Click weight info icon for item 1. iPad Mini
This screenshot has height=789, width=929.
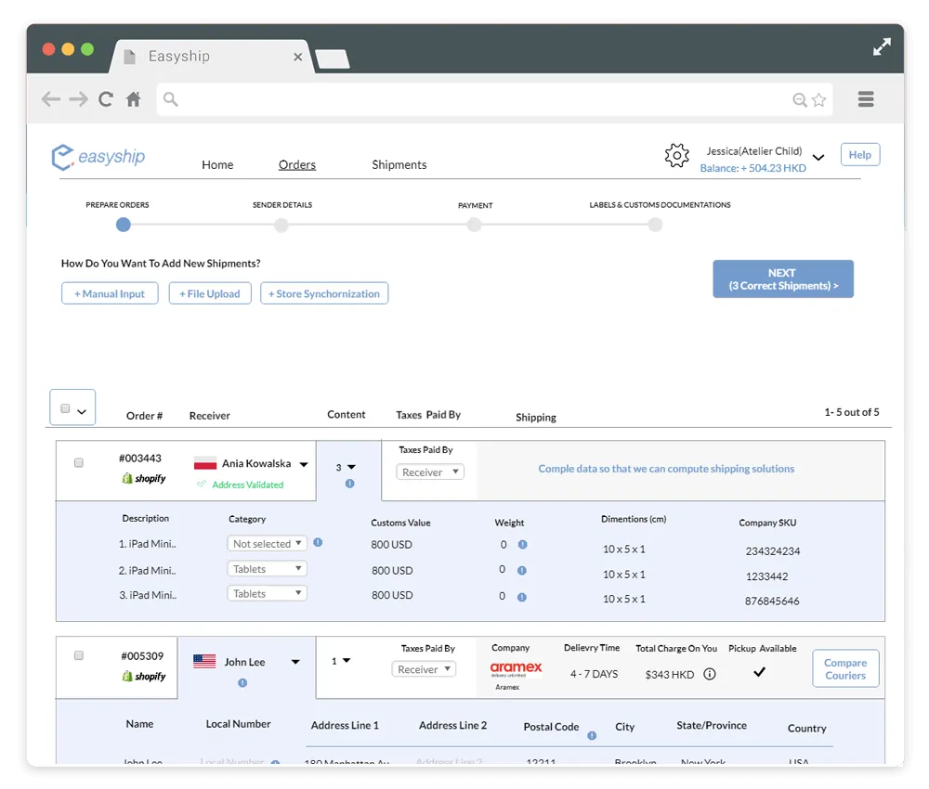pyautogui.click(x=522, y=545)
